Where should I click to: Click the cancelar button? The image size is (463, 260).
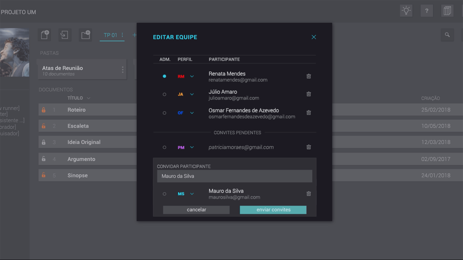tap(196, 210)
